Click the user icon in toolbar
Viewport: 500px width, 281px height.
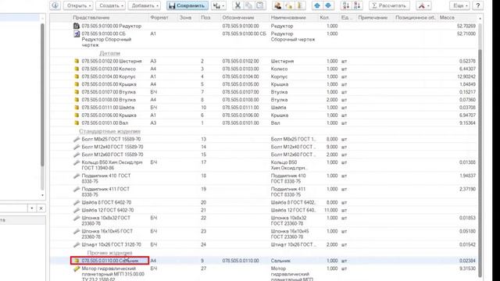click(278, 5)
